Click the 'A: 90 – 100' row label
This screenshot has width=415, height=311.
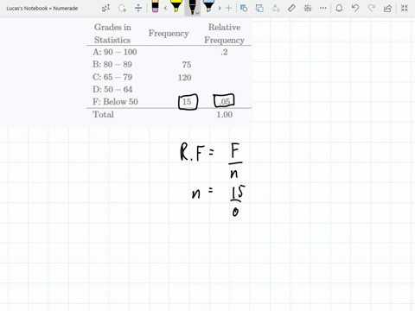coord(115,52)
